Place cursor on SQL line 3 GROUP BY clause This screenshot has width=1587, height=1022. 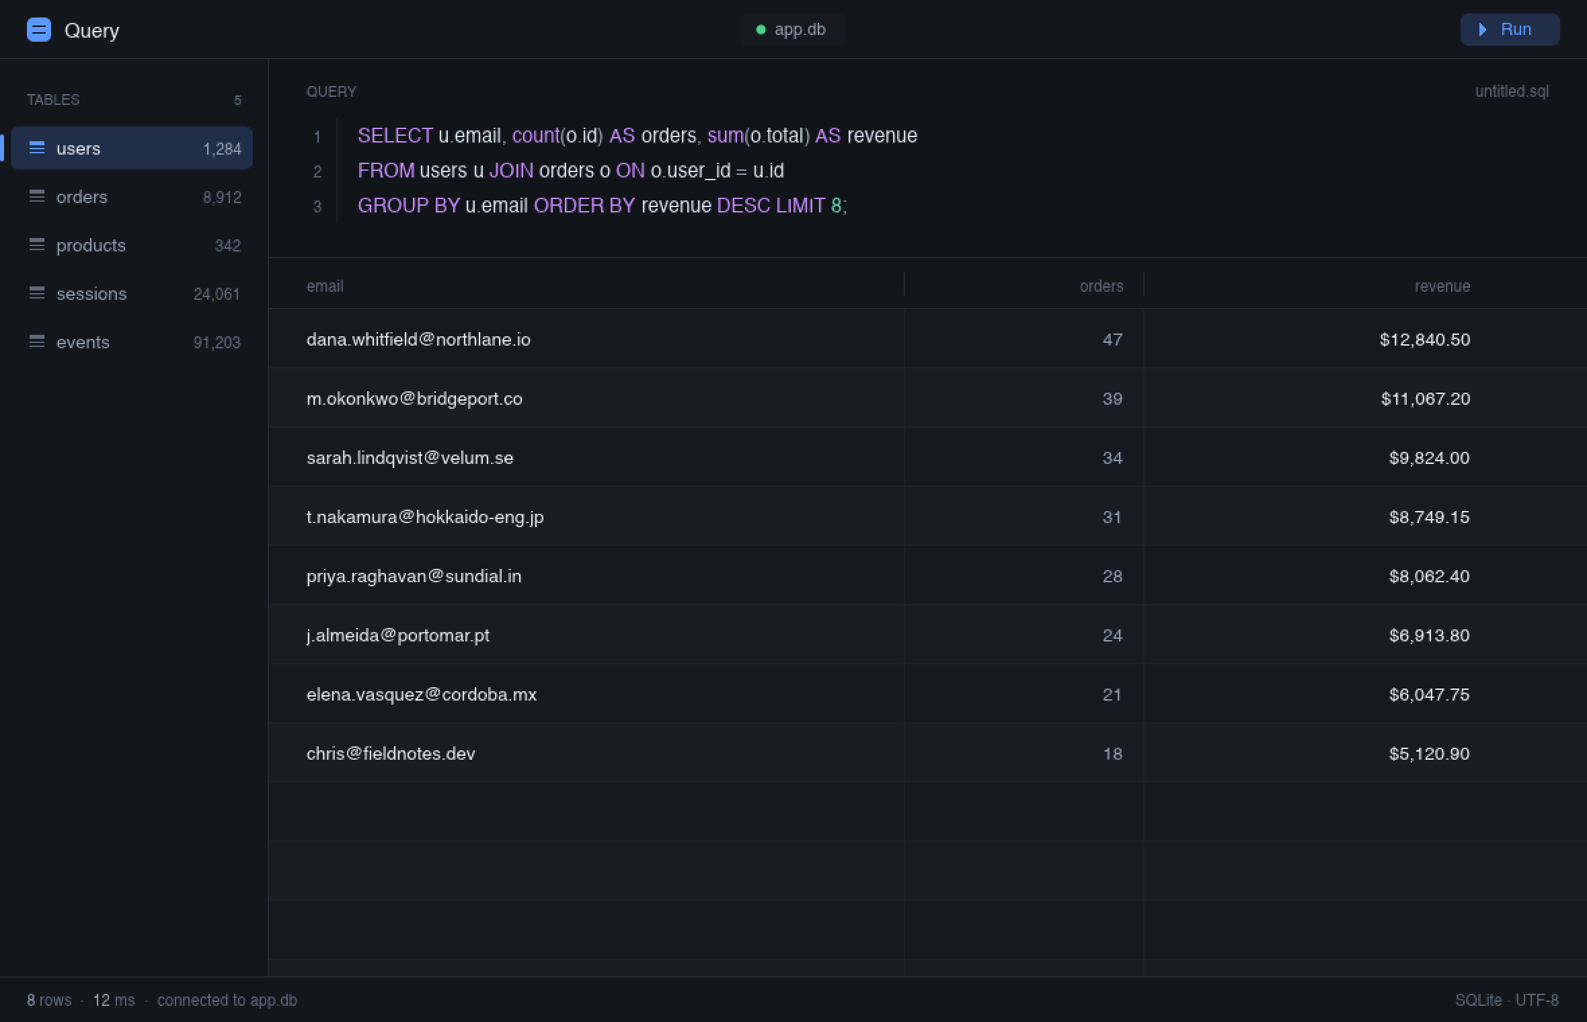(x=603, y=206)
